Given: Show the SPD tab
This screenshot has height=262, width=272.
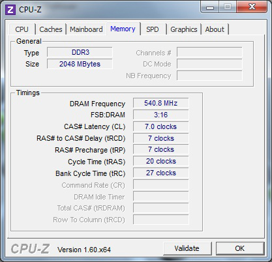Looking at the screenshot, I should pos(153,29).
